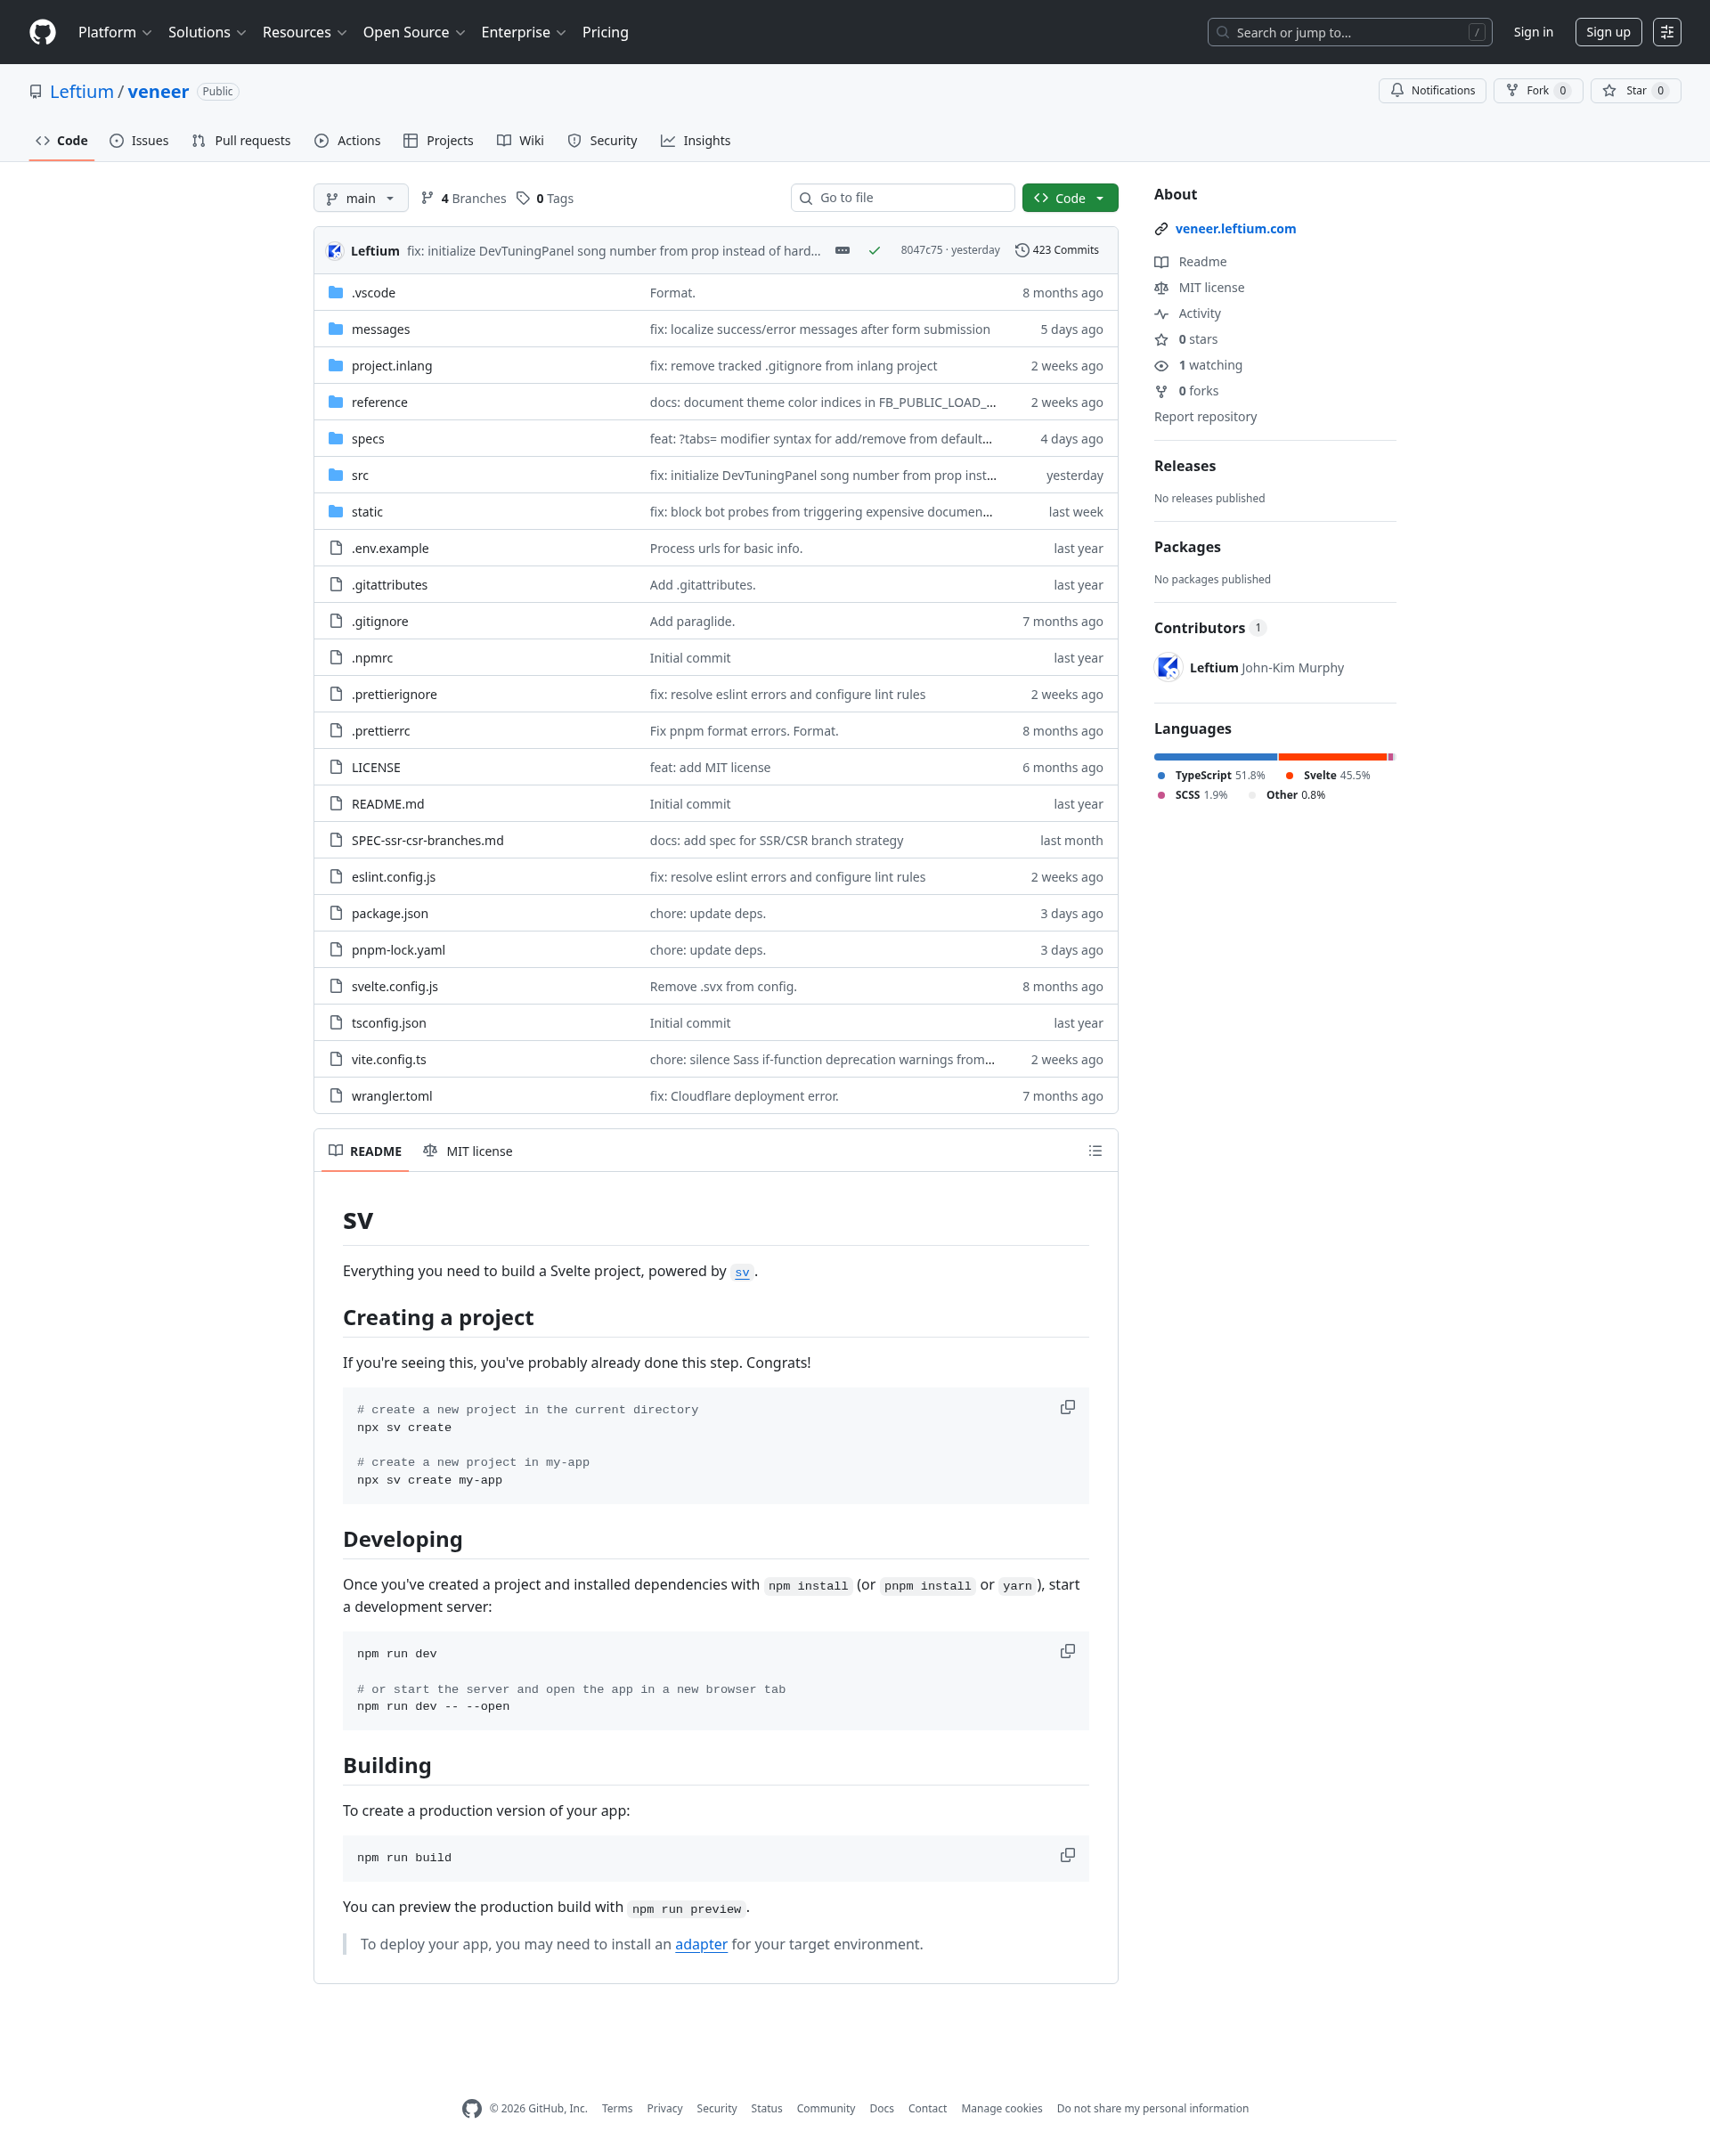
Task: Copy the npm run dev code block
Action: point(1067,1651)
